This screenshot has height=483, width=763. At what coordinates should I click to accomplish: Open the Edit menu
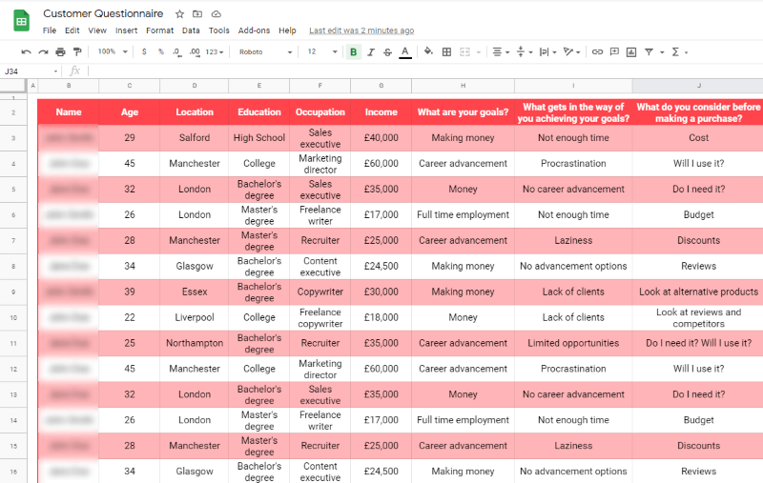click(x=72, y=30)
